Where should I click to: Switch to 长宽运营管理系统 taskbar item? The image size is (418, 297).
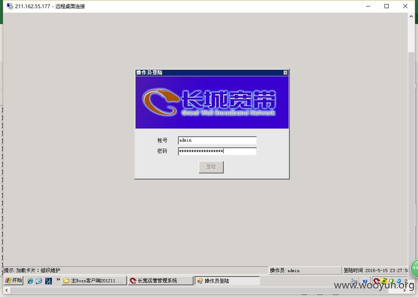pos(161,281)
